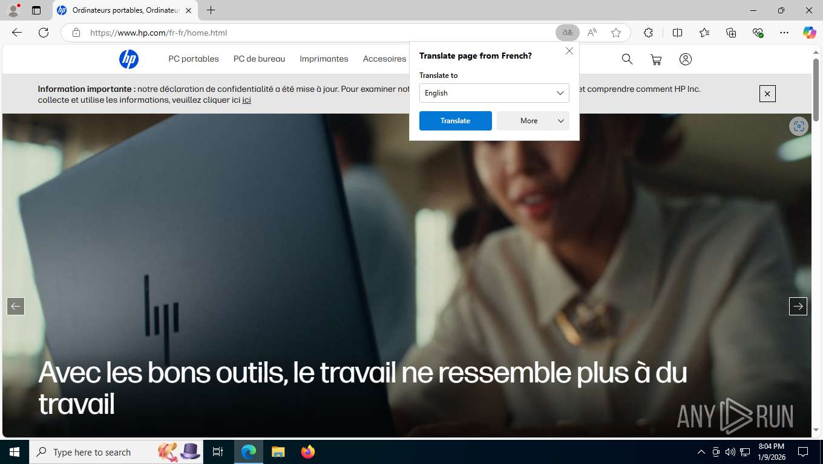Click the page vertical scrollbar thumb
The height and width of the screenshot is (464, 823).
[816, 89]
